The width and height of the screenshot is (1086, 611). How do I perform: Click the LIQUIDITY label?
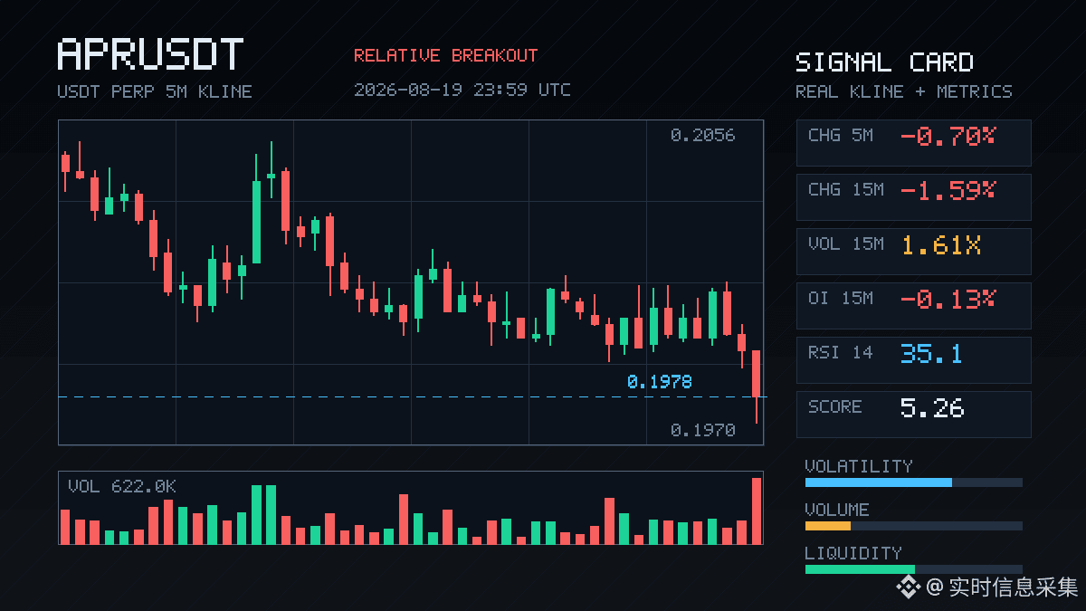(853, 553)
